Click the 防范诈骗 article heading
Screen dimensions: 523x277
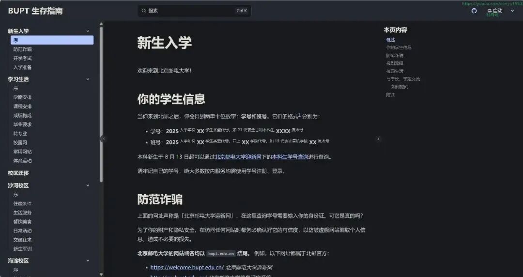[x=160, y=200]
